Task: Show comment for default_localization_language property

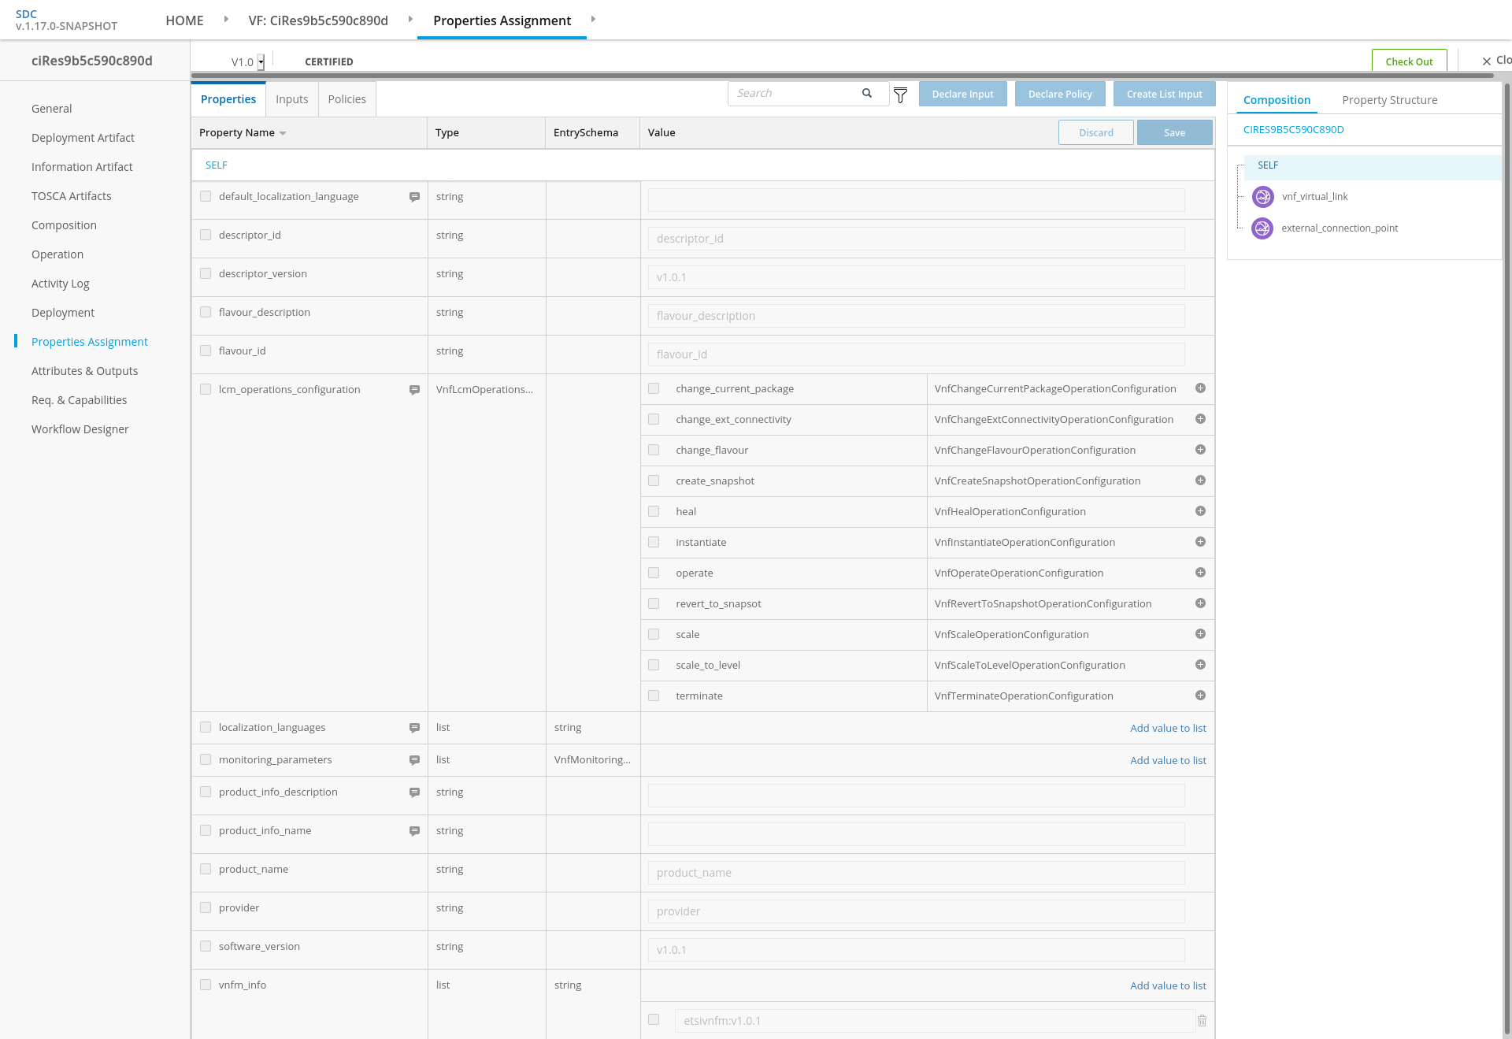Action: [414, 197]
